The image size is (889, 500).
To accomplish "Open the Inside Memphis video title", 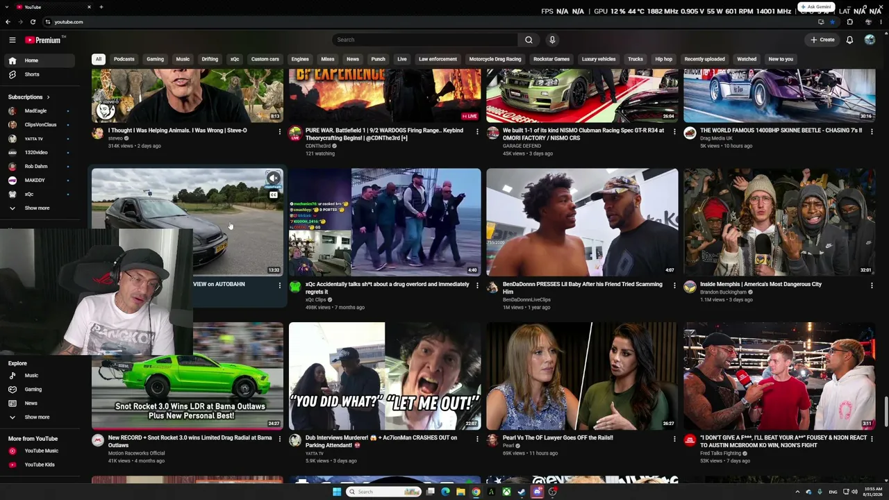I will click(761, 284).
